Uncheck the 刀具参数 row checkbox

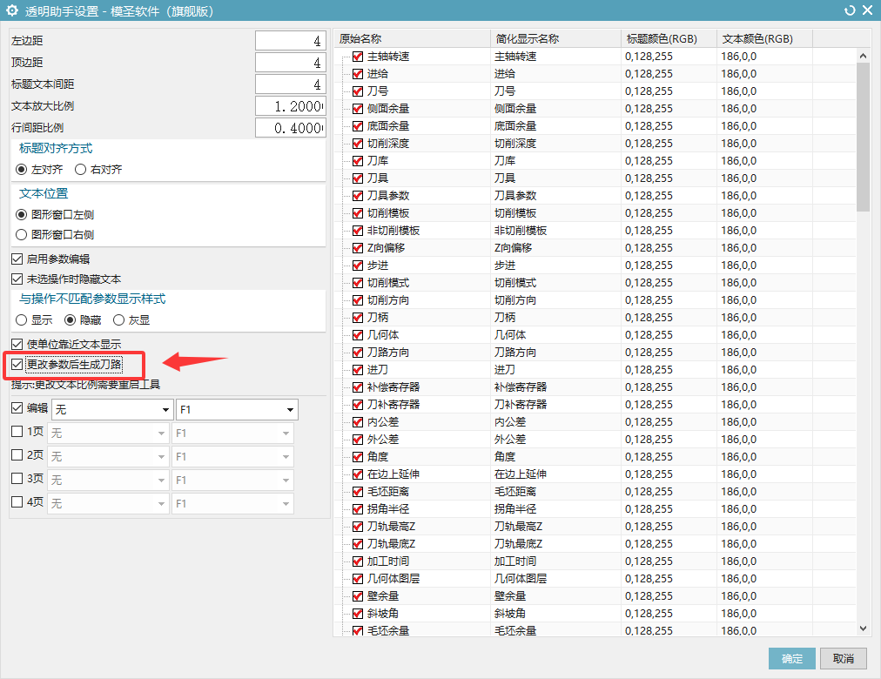click(358, 196)
